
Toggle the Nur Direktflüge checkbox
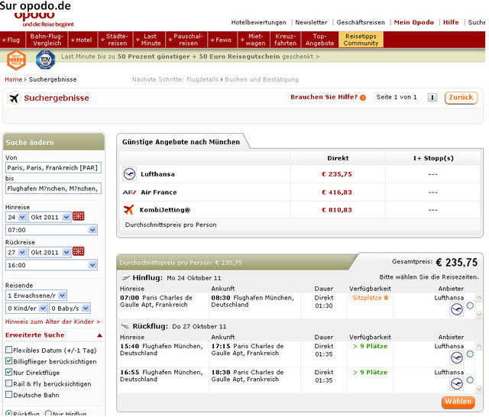pos(8,372)
